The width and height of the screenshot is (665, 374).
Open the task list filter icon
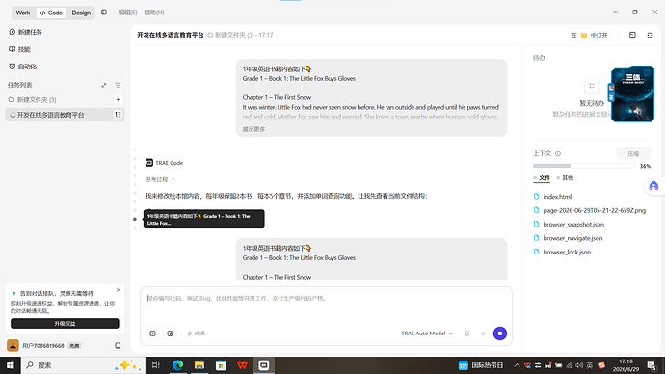click(118, 85)
